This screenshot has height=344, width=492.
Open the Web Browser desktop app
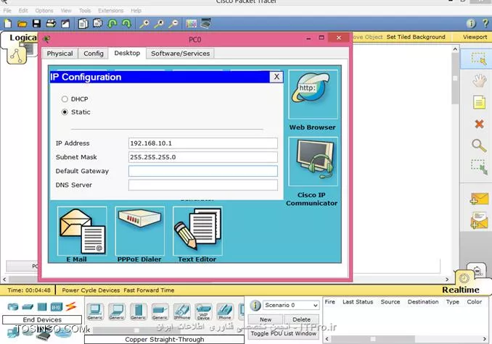tap(313, 94)
